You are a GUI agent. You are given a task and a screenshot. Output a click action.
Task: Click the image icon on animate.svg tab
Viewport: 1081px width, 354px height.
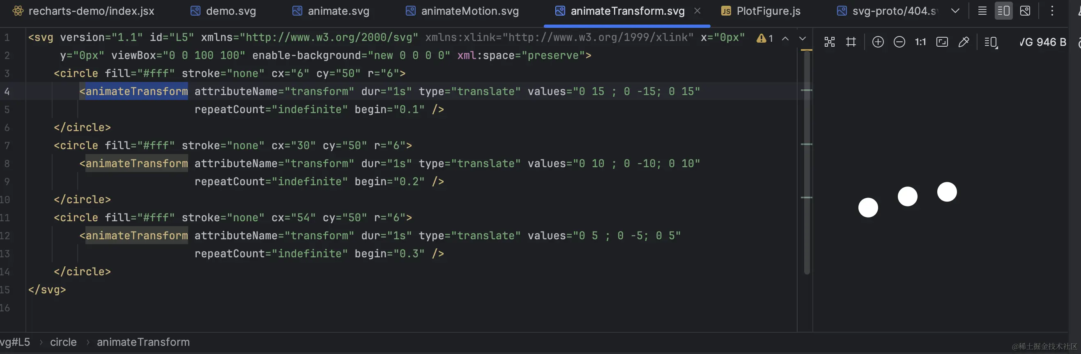pyautogui.click(x=297, y=11)
